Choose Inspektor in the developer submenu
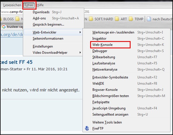The height and width of the screenshot is (135, 173). click(99, 38)
